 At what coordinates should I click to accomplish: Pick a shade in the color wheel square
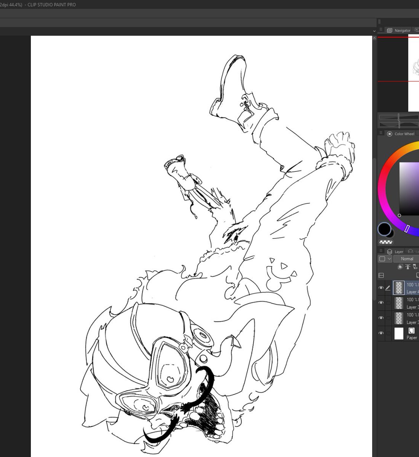coord(409,189)
